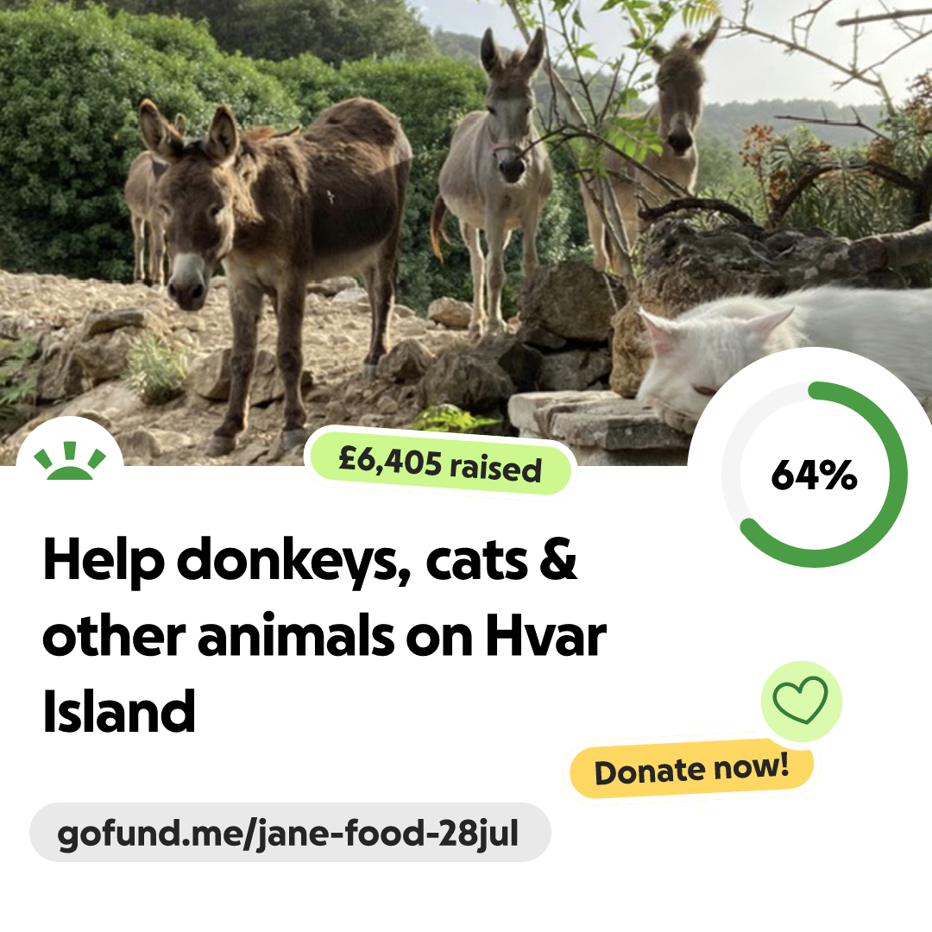Click the word Island in the title
This screenshot has width=932, height=932.
pos(119,711)
